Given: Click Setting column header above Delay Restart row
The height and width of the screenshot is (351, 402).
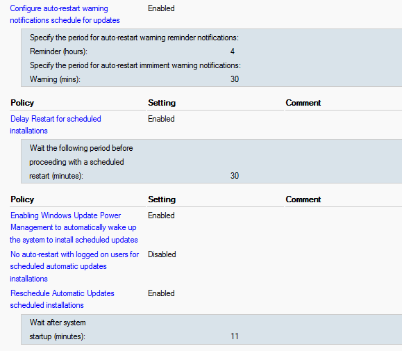Looking at the screenshot, I should (x=162, y=103).
